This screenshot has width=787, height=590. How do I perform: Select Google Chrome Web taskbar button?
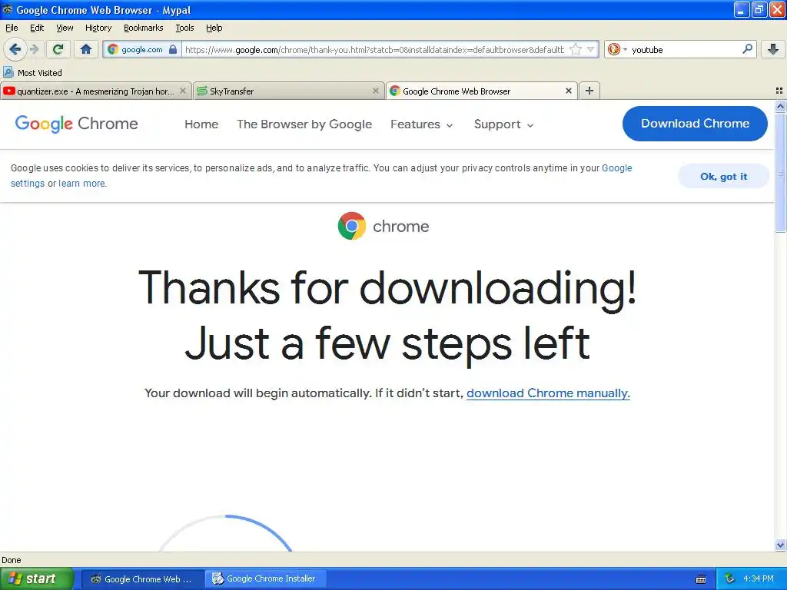pyautogui.click(x=142, y=579)
